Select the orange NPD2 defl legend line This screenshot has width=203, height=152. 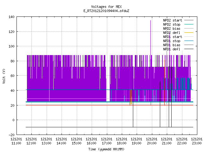point(189,32)
